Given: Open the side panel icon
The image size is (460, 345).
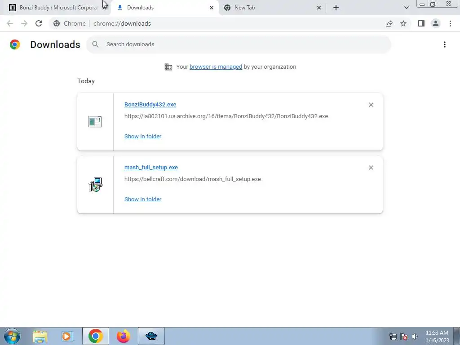Looking at the screenshot, I should (x=421, y=23).
